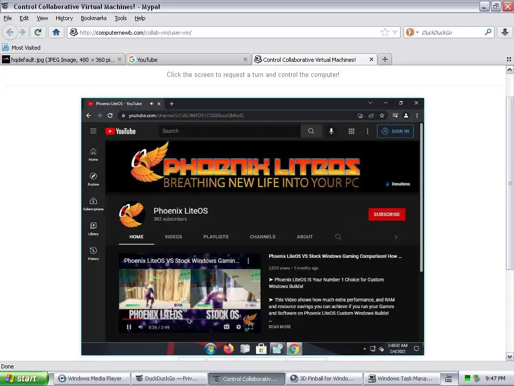Click READ MORE under video description
The height and width of the screenshot is (386, 514).
coord(280,327)
